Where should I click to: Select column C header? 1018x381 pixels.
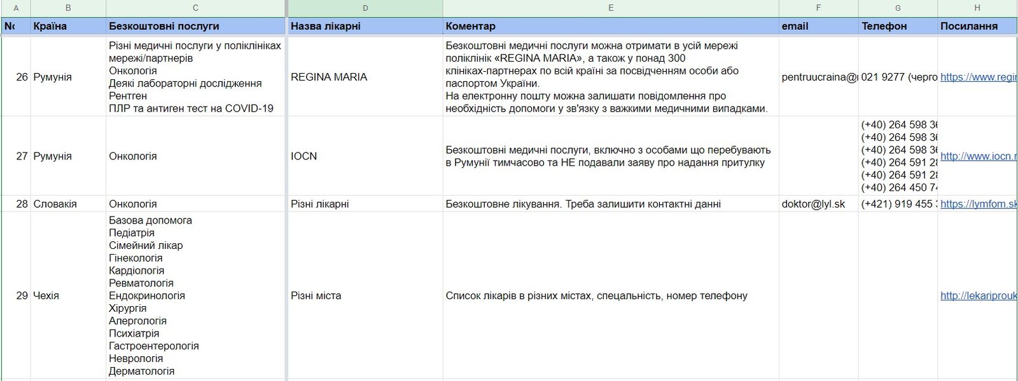click(x=195, y=8)
